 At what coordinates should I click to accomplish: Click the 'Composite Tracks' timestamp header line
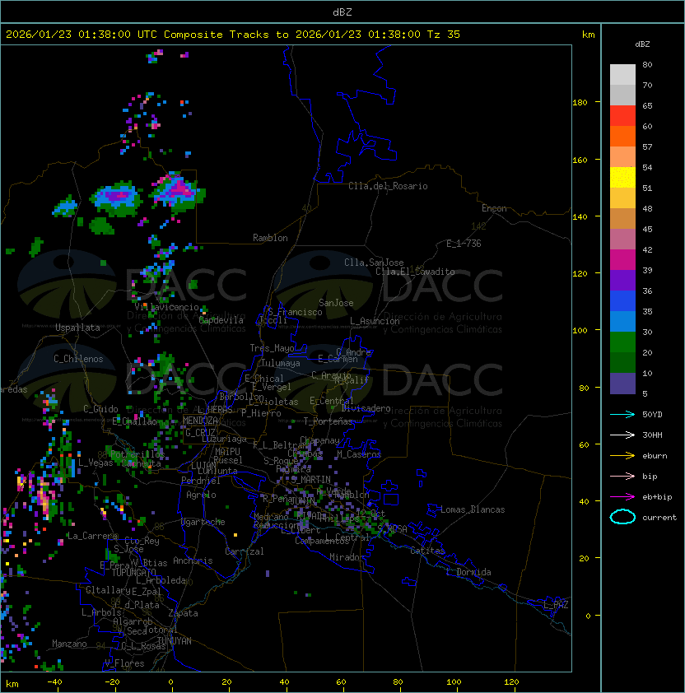coord(233,34)
